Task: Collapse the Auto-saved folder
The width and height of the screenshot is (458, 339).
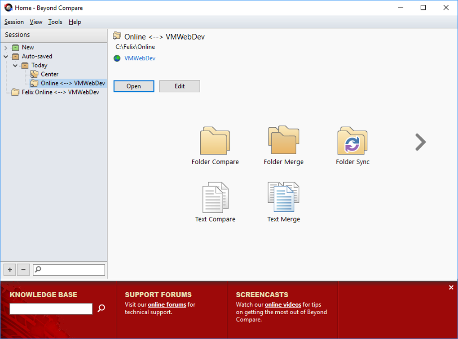Action: click(6, 56)
